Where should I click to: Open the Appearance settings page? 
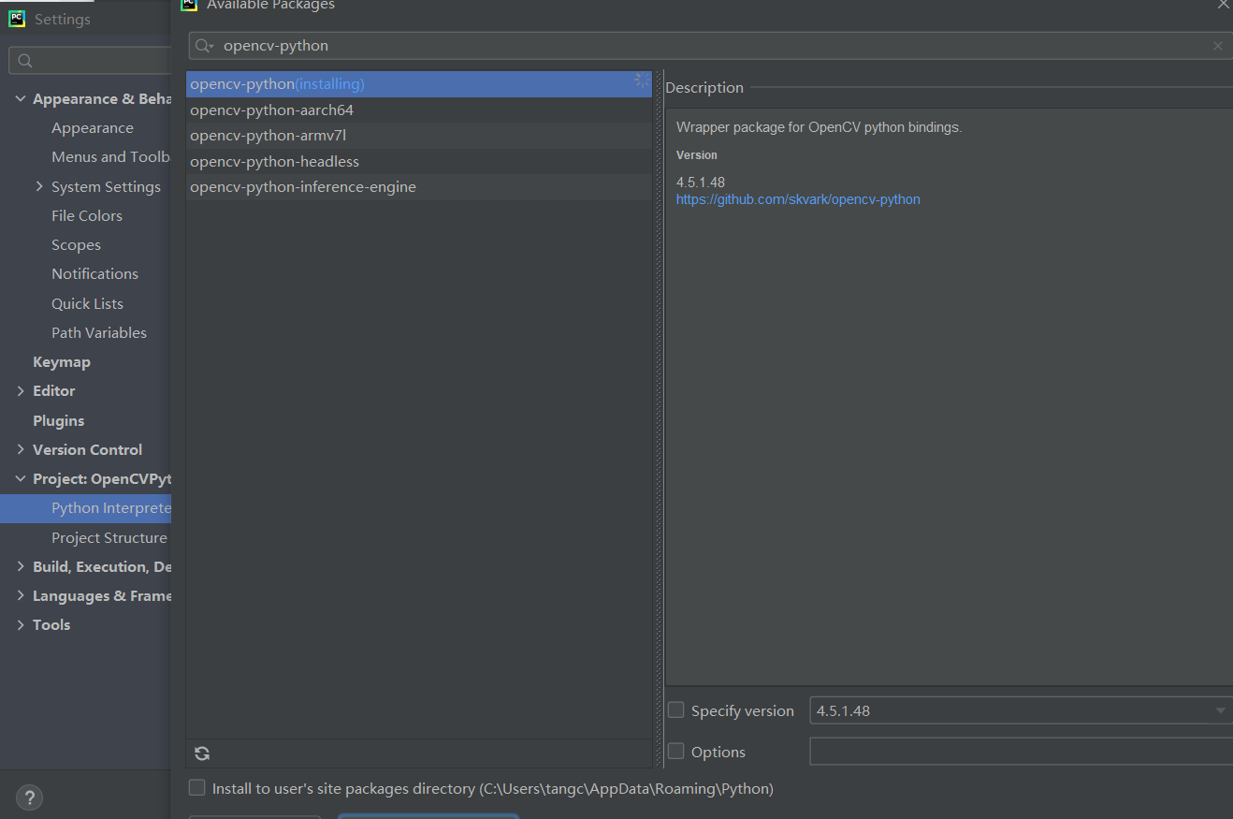click(93, 127)
